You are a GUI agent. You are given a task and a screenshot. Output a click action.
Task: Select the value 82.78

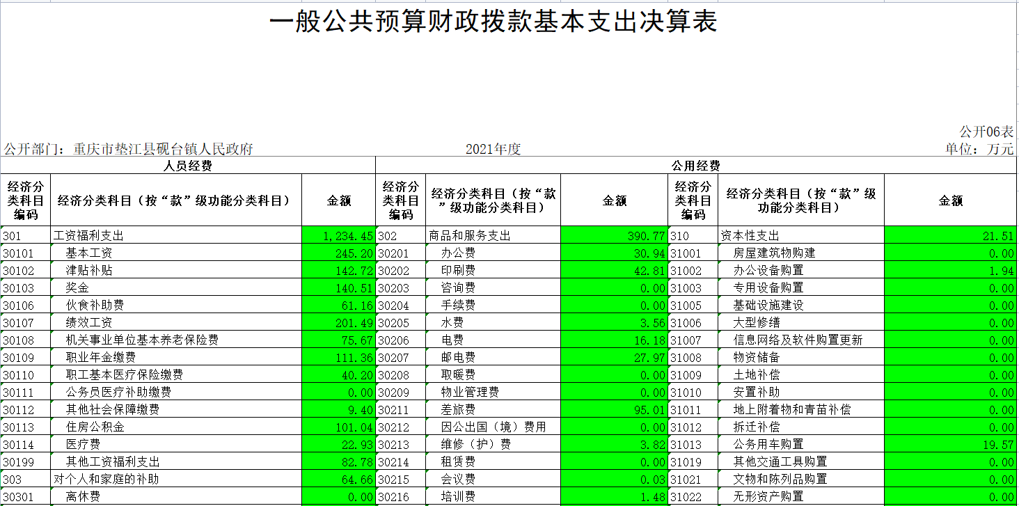(x=339, y=461)
